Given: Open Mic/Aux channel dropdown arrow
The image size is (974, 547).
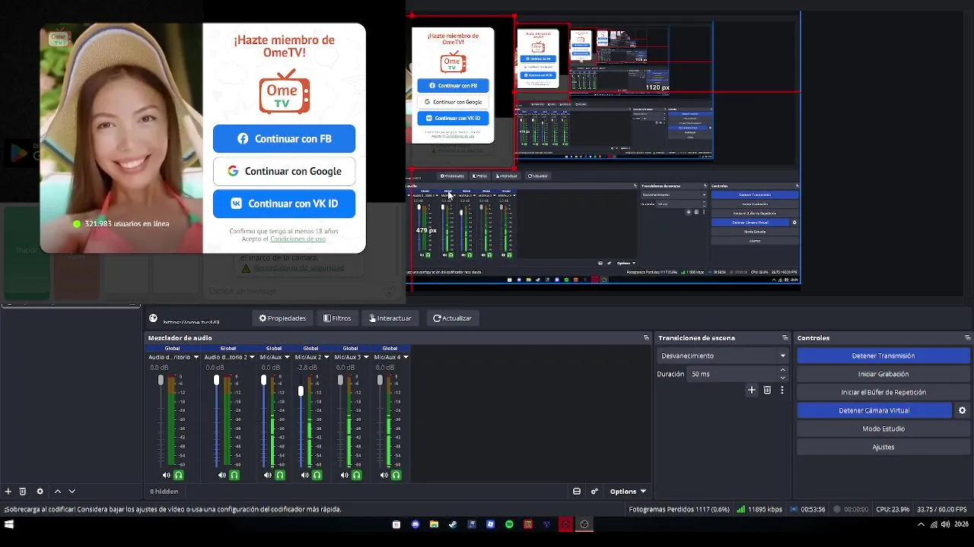Looking at the screenshot, I should coord(287,357).
